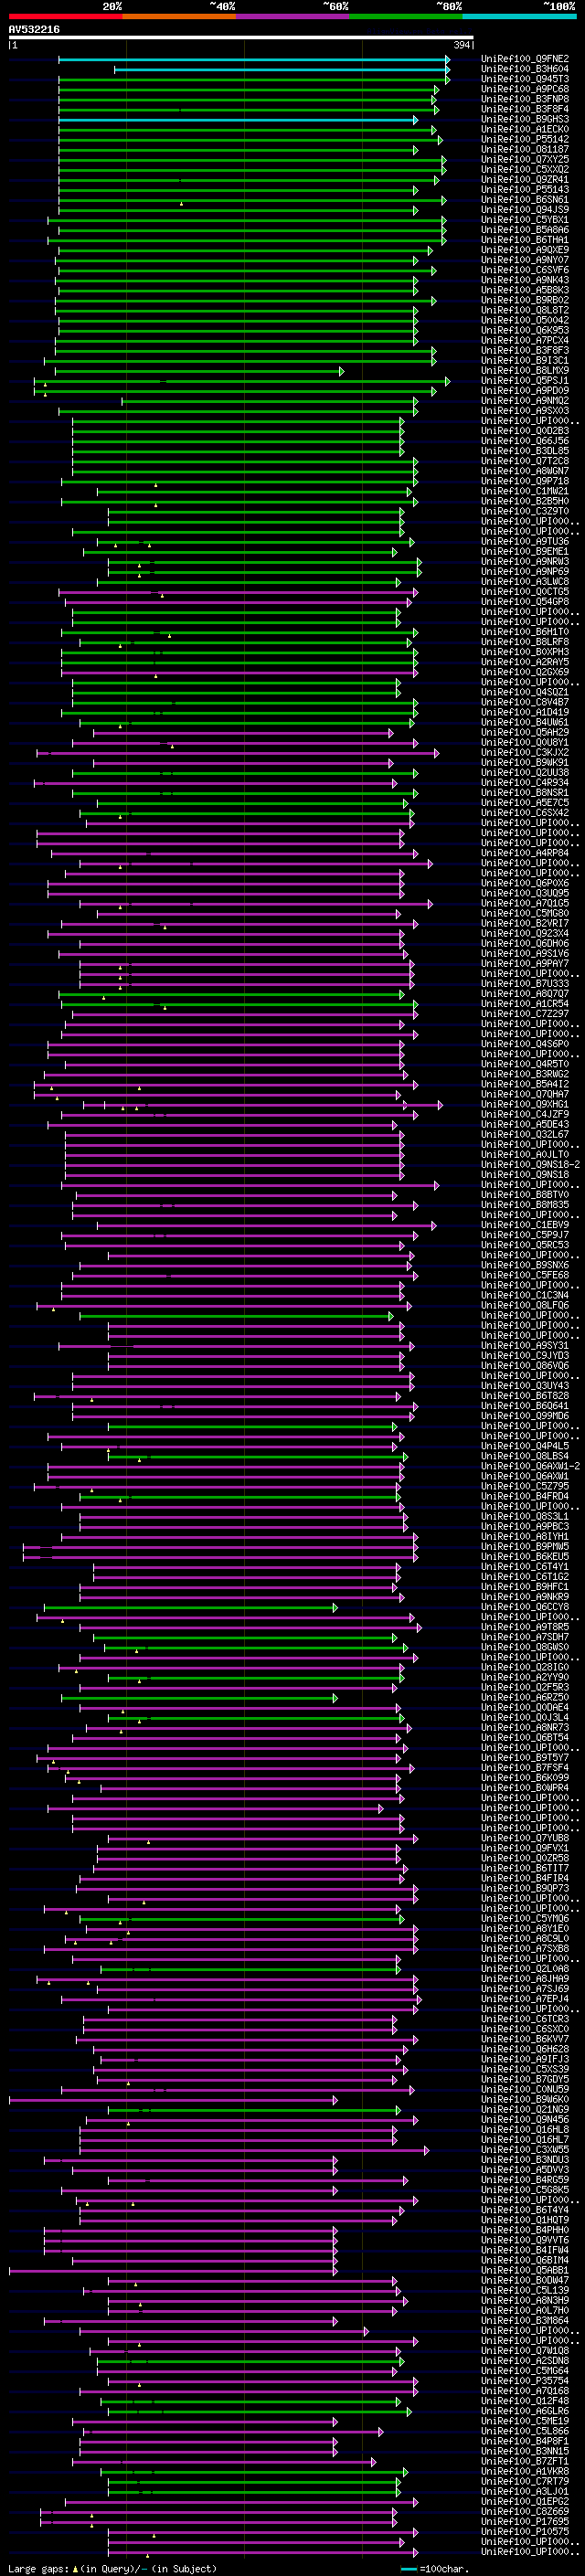Select the UniRef100_P35754 hit label
Image resolution: width=585 pixels, height=2576 pixels.
click(525, 2381)
